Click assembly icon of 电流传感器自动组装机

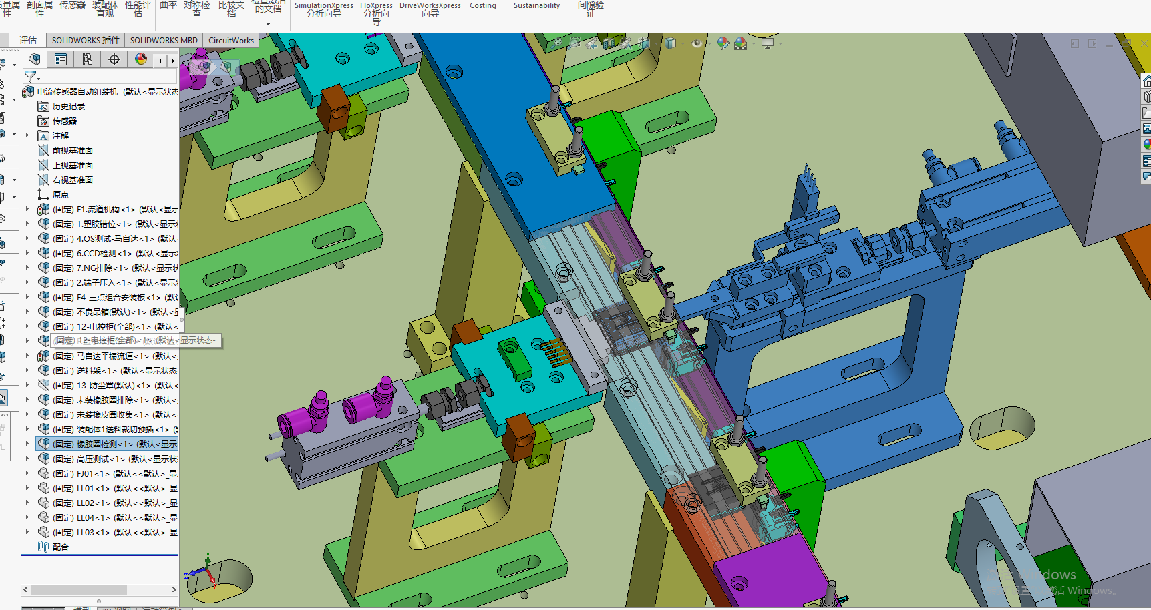click(x=29, y=92)
